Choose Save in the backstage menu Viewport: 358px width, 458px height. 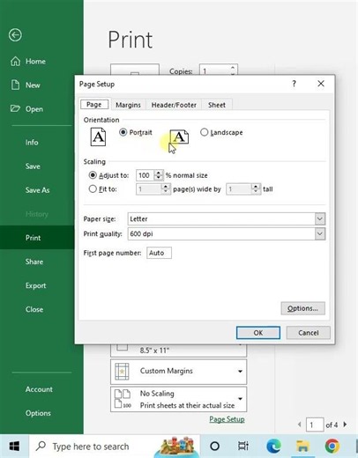point(33,166)
